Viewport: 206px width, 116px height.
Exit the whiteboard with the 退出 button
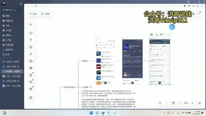pyautogui.click(x=33, y=14)
